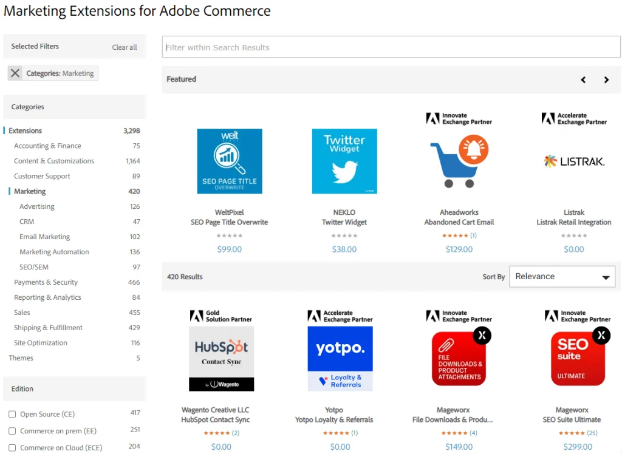Open the Listrak Retail Integration title link
Viewport: 622px width, 454px height.
[x=573, y=222]
